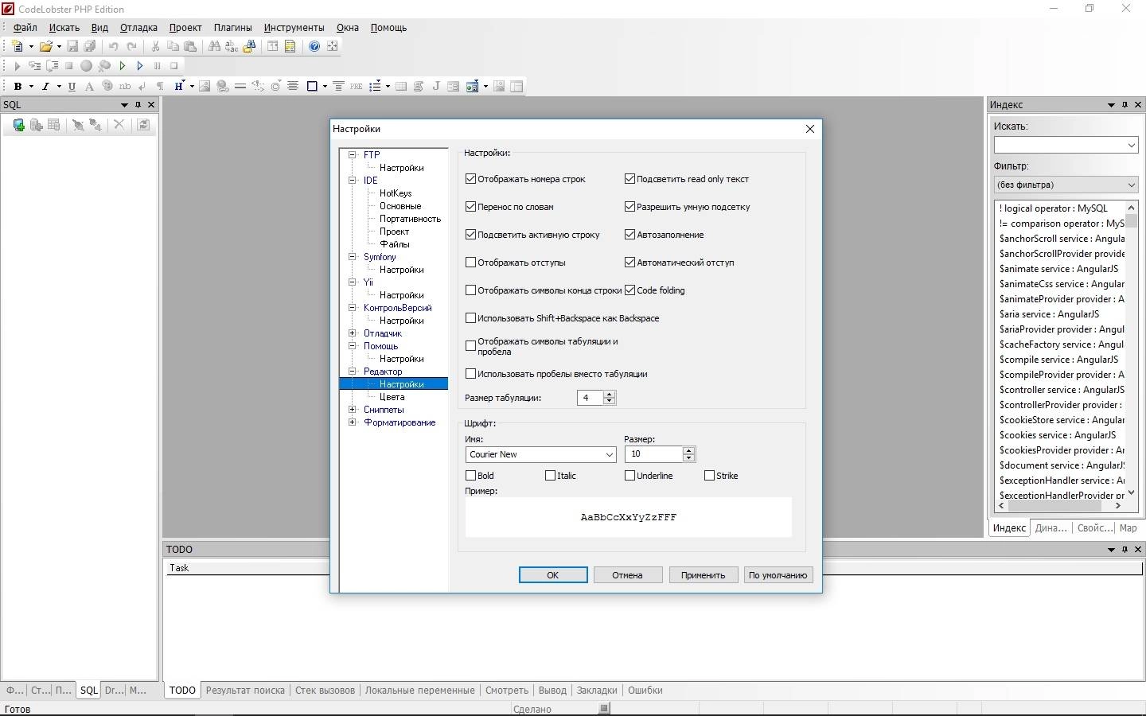Click the По умолчанию button
Image resolution: width=1146 pixels, height=716 pixels.
778,575
